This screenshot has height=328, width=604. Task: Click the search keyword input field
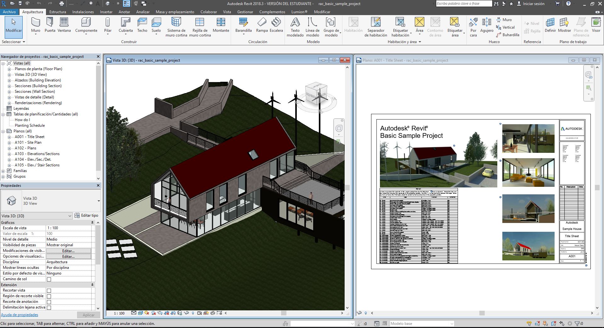tap(464, 4)
